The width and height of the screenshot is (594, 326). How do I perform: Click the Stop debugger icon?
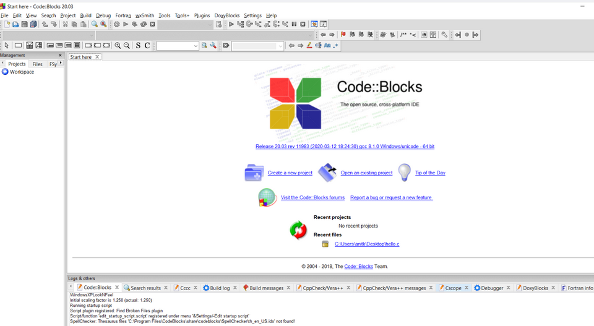[x=303, y=24]
